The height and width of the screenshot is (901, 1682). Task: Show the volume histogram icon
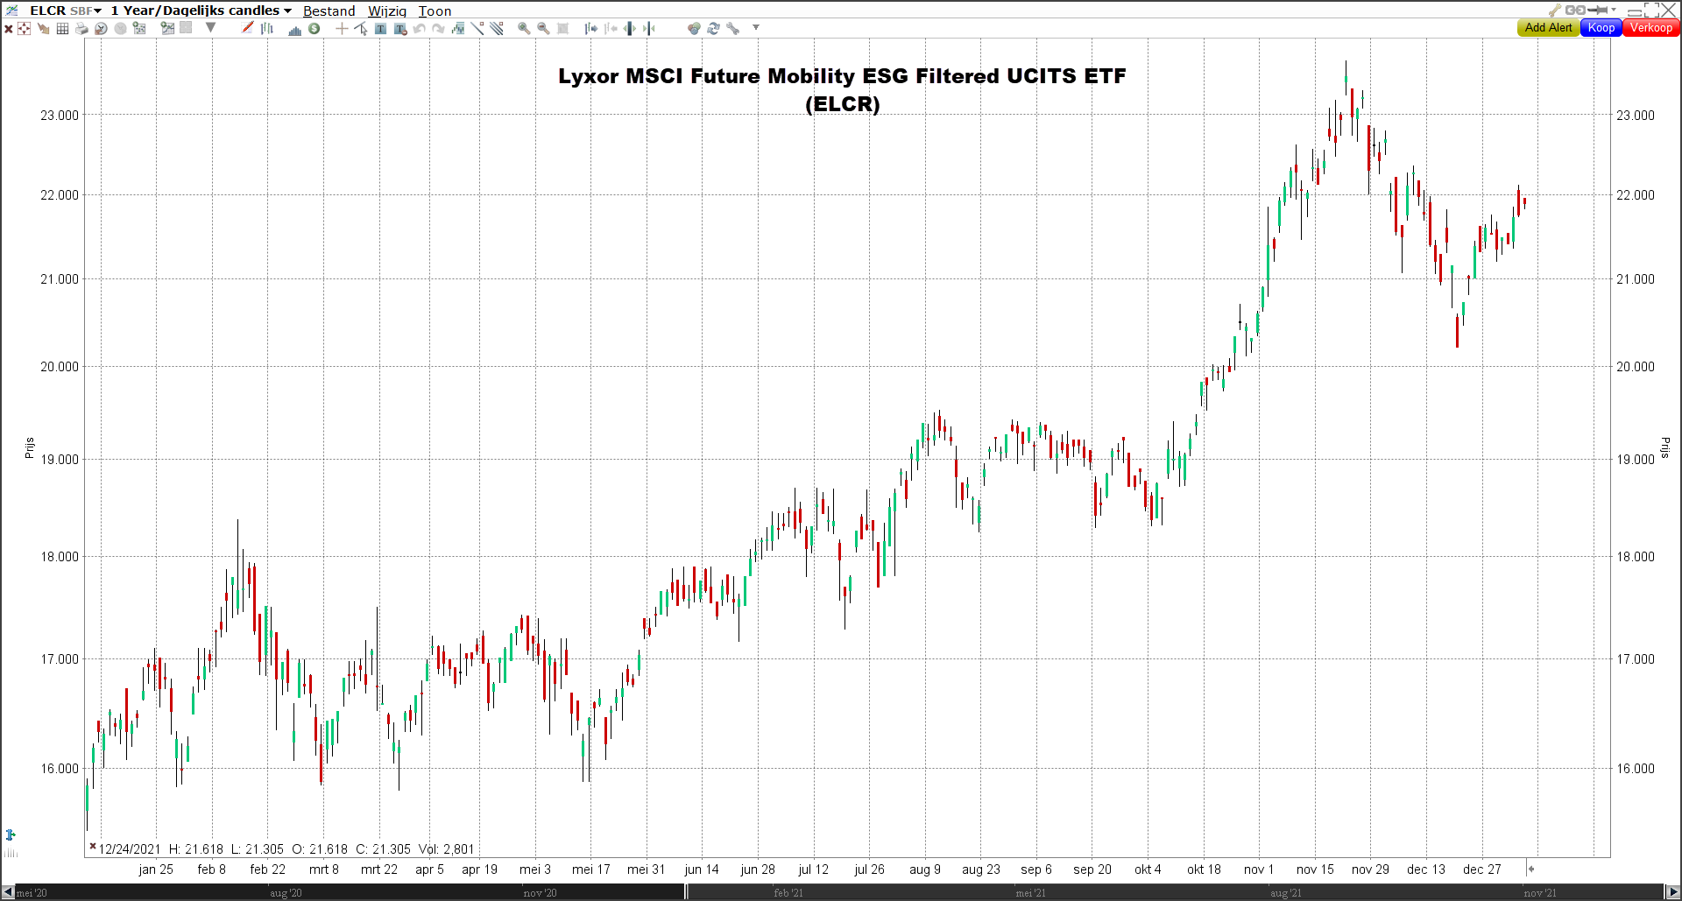(295, 29)
